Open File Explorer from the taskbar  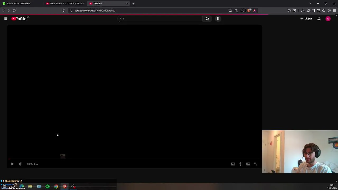30,187
